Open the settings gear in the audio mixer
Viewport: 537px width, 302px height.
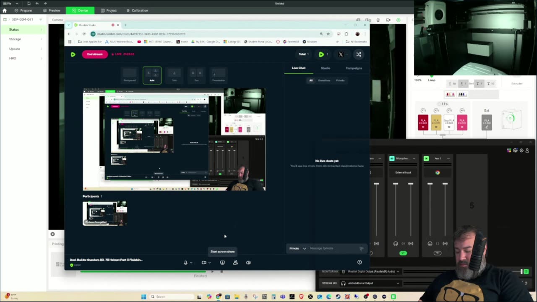(521, 151)
